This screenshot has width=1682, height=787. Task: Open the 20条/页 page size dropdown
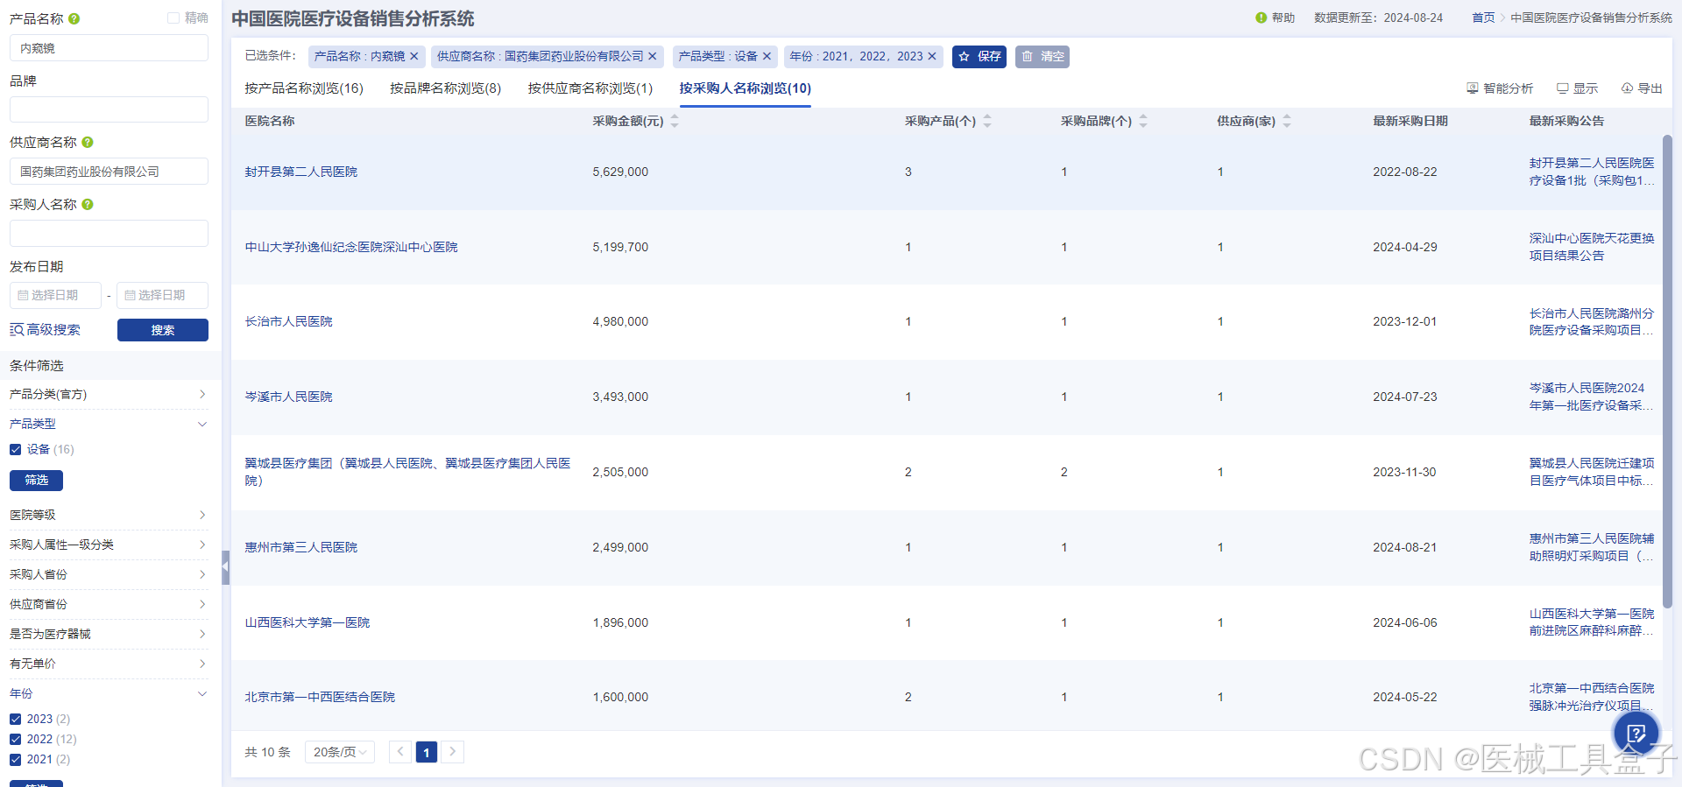click(x=340, y=752)
